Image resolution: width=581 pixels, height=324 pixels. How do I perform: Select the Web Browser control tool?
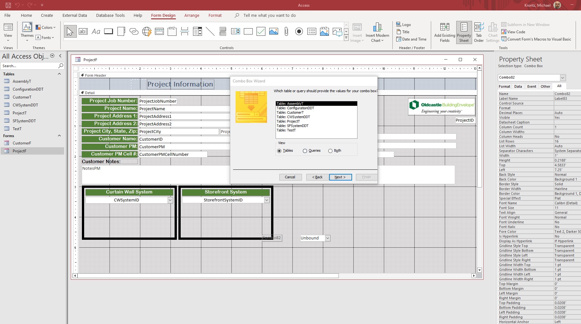(147, 31)
